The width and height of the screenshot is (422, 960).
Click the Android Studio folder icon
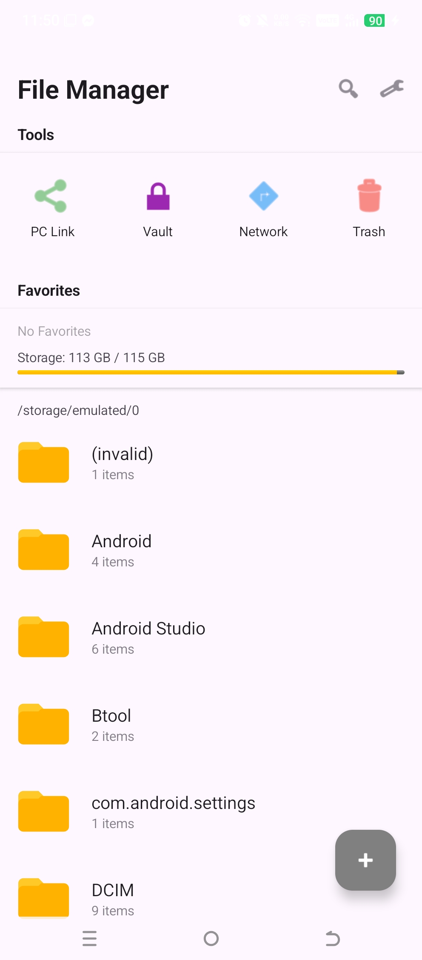click(x=43, y=637)
